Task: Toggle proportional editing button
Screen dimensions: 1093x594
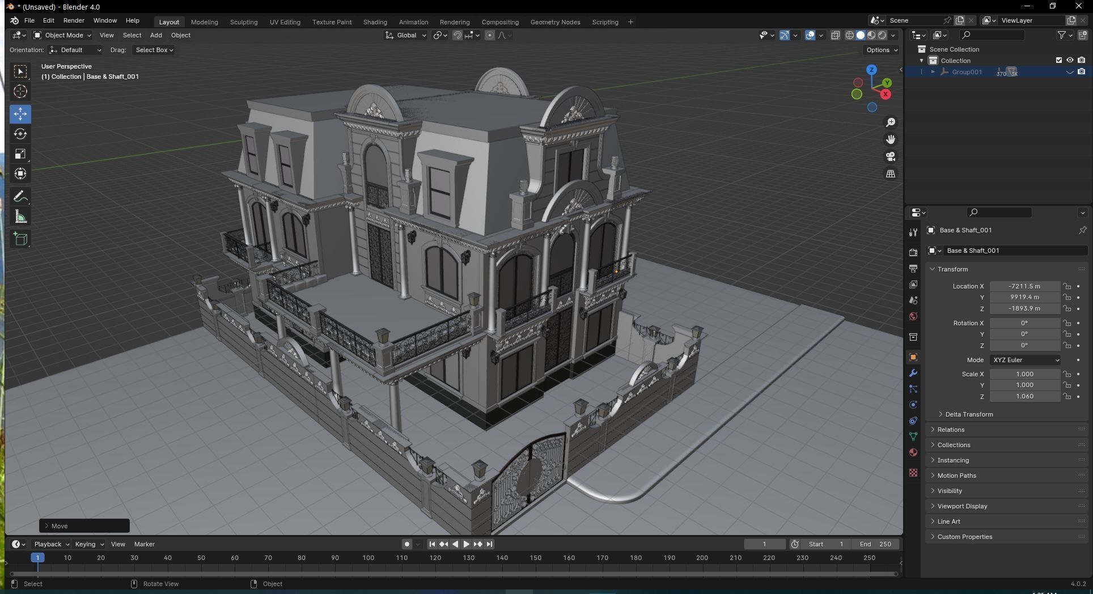Action: (490, 35)
